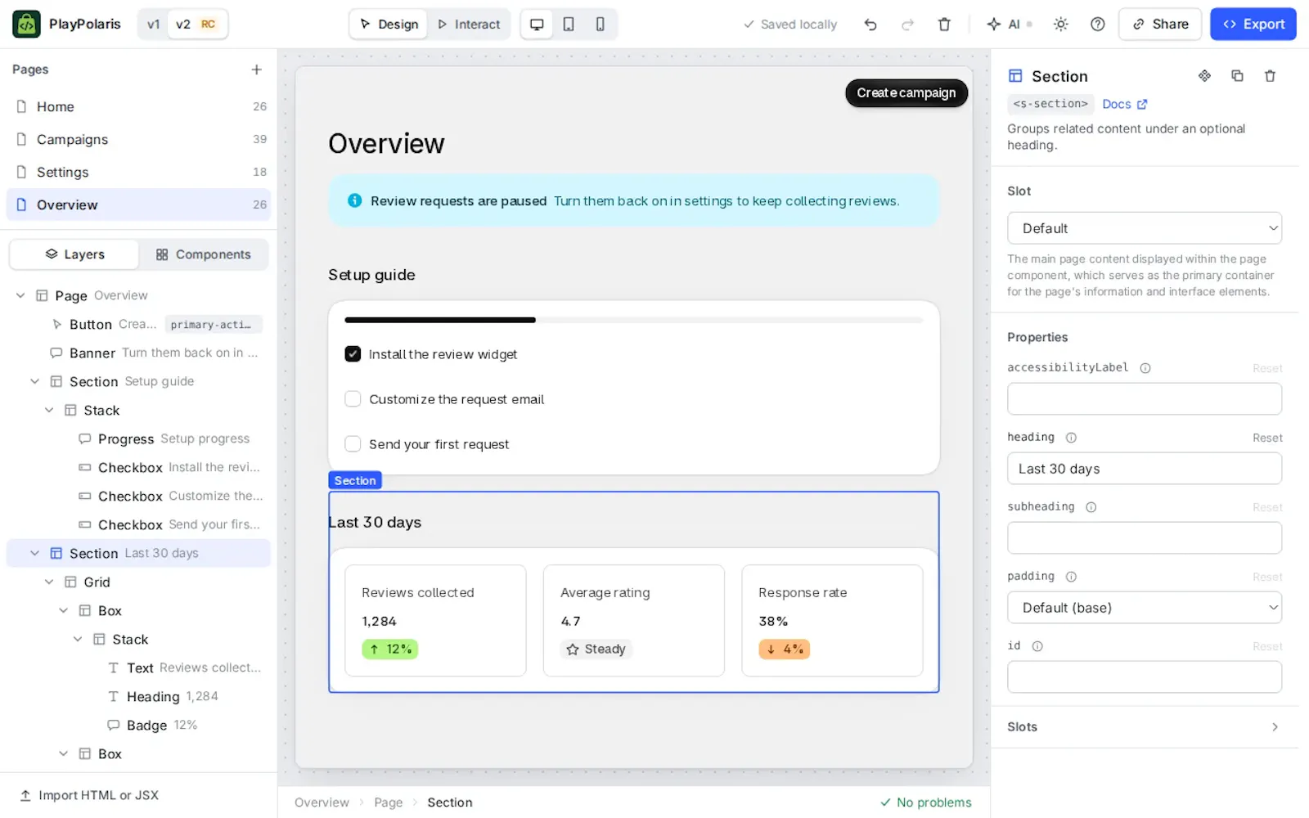Open the padding Default (base) dropdown

point(1145,608)
